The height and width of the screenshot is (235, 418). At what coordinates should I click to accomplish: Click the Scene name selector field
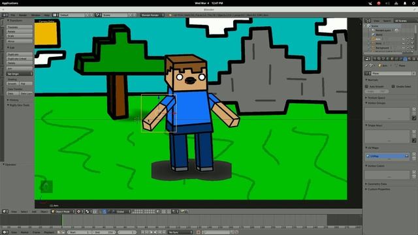[115, 15]
